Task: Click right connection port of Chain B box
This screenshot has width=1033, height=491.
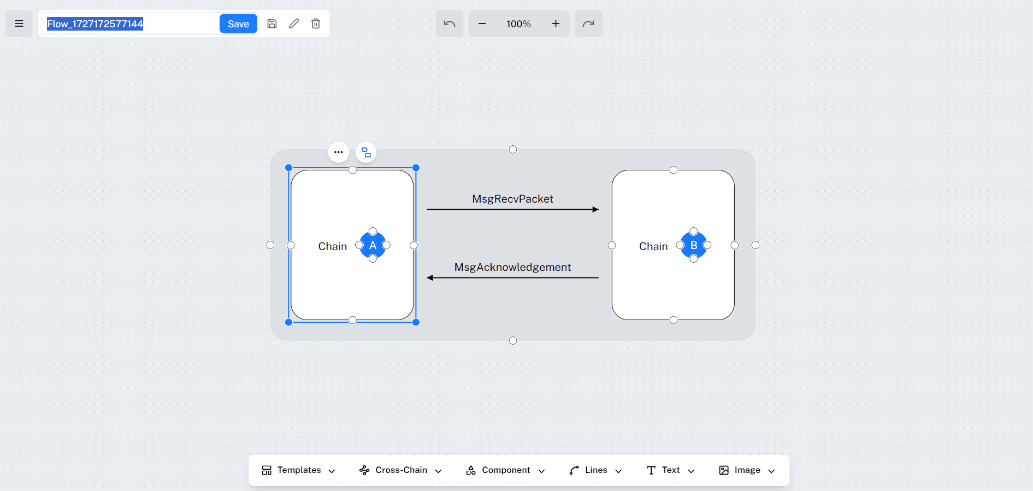Action: pos(735,245)
